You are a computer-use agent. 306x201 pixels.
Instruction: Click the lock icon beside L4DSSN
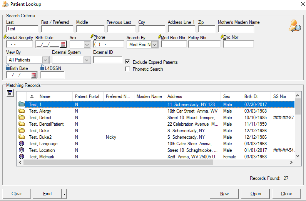point(42,68)
